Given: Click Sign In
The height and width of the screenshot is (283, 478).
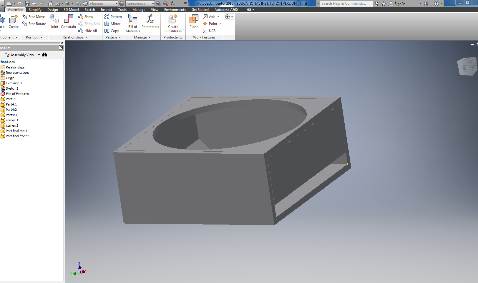Looking at the screenshot, I should [397, 4].
